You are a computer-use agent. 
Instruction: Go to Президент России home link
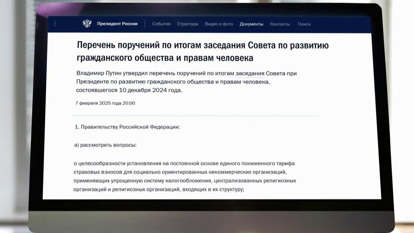tap(117, 24)
